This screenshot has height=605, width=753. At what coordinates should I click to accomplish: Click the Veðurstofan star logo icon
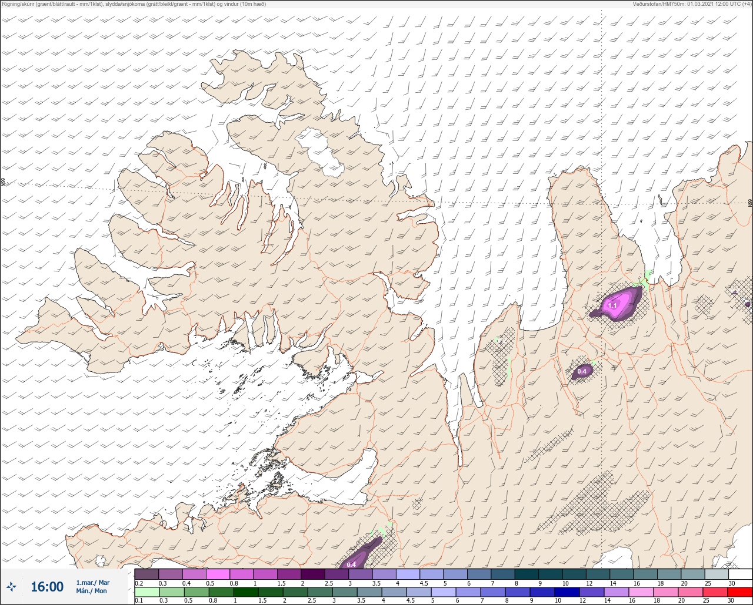click(x=12, y=587)
